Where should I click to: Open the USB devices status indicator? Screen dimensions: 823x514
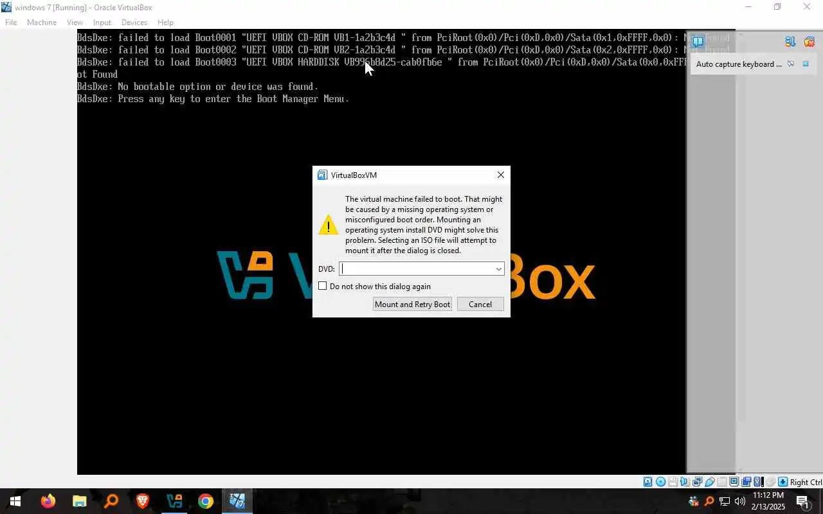point(710,482)
